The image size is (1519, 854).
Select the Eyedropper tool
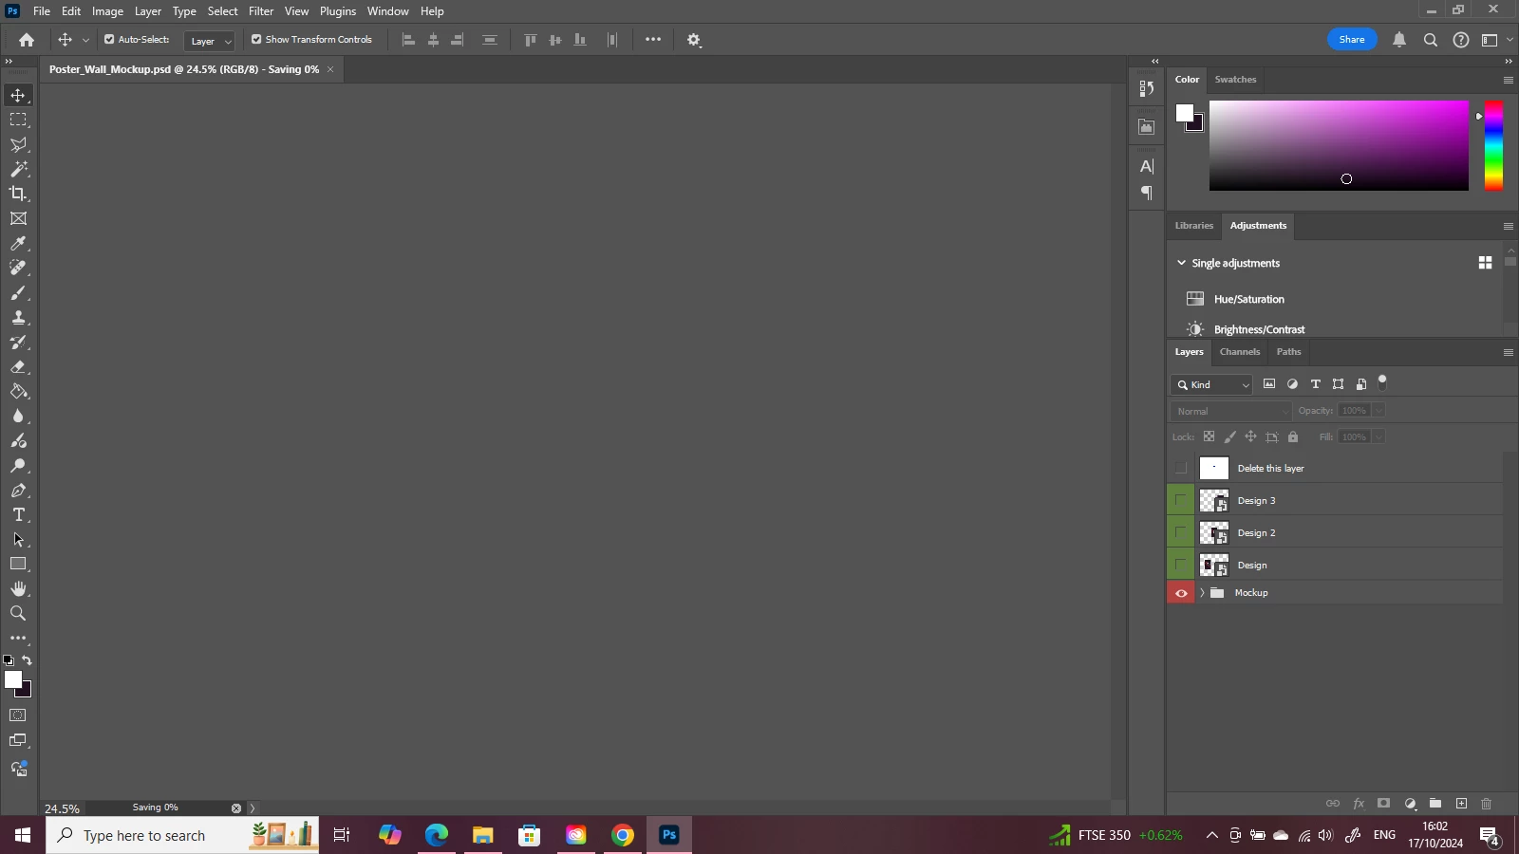click(18, 244)
